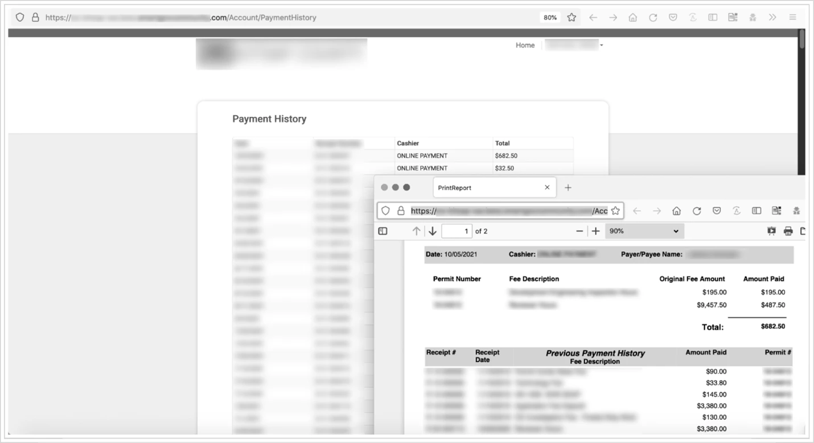Viewport: 814px width, 443px height.
Task: Expand the blurred user account dropdown
Action: [573, 45]
